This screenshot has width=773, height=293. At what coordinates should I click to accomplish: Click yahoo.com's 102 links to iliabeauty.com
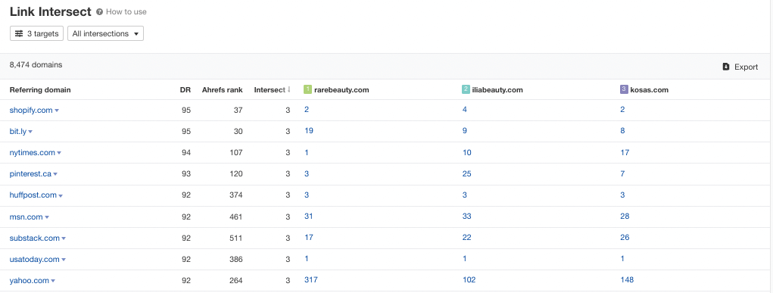pos(469,279)
